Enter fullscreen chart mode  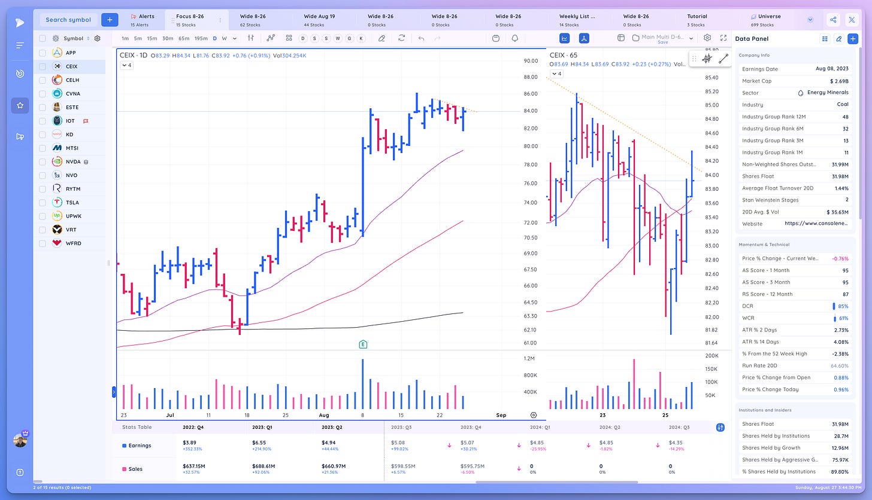[x=723, y=38]
